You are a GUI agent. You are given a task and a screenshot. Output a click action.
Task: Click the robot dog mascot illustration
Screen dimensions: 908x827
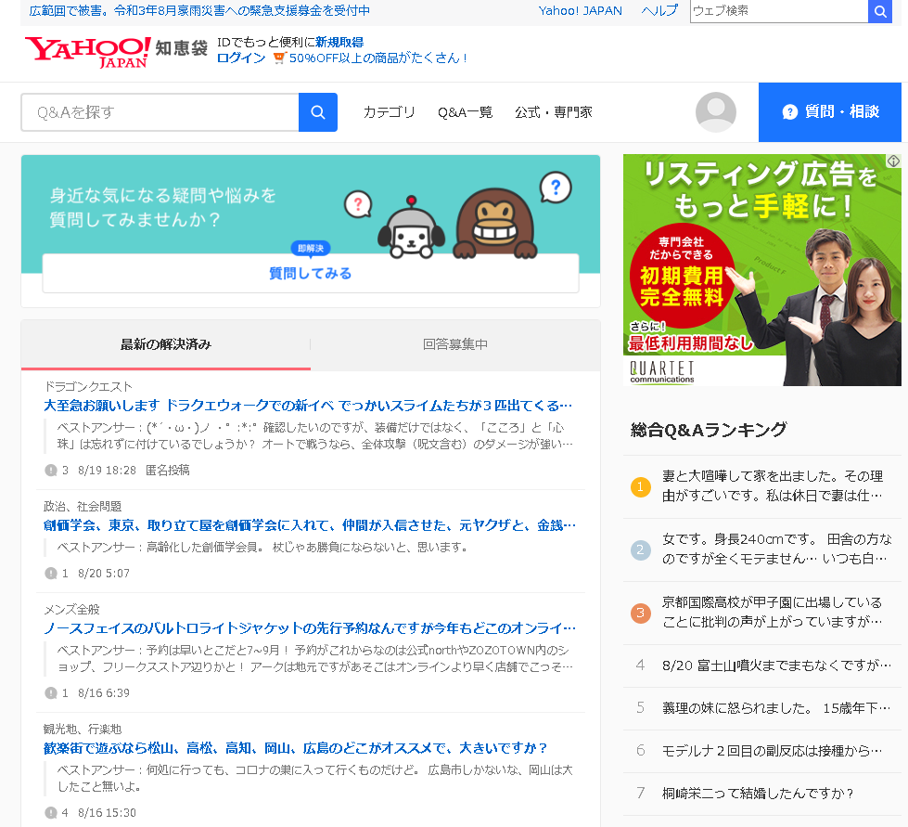[412, 228]
